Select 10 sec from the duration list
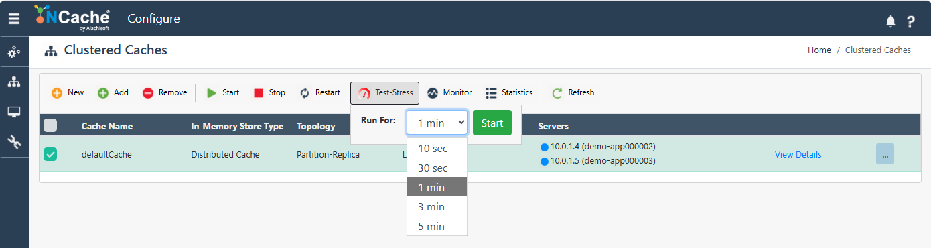 click(437, 149)
